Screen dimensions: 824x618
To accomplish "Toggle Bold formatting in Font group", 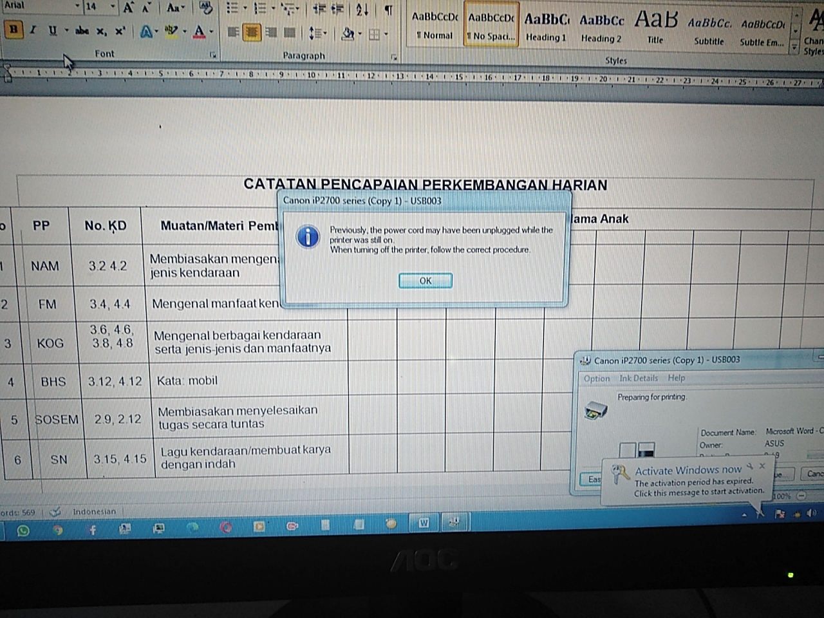I will coord(13,30).
